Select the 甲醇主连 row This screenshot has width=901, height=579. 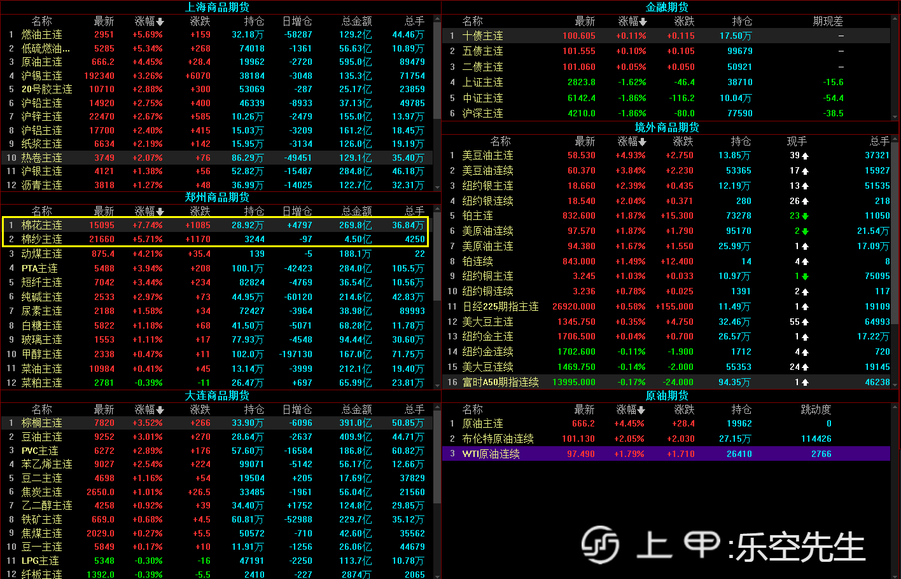coord(217,354)
